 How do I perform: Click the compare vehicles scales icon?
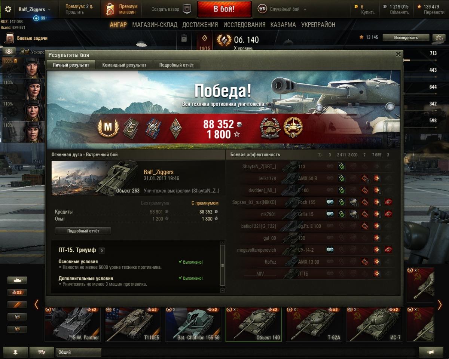pyautogui.click(x=438, y=37)
